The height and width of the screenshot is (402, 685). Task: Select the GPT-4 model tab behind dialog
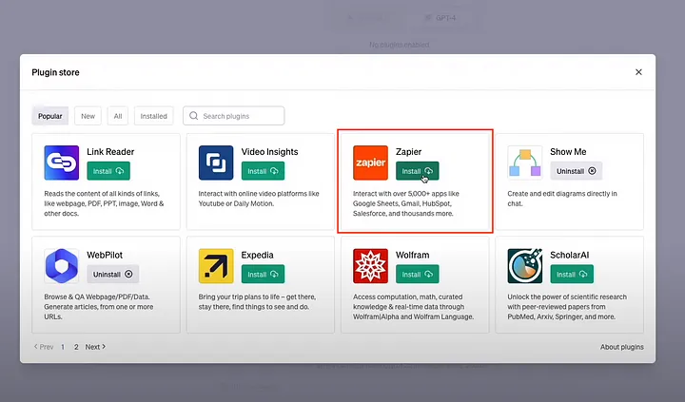click(440, 18)
